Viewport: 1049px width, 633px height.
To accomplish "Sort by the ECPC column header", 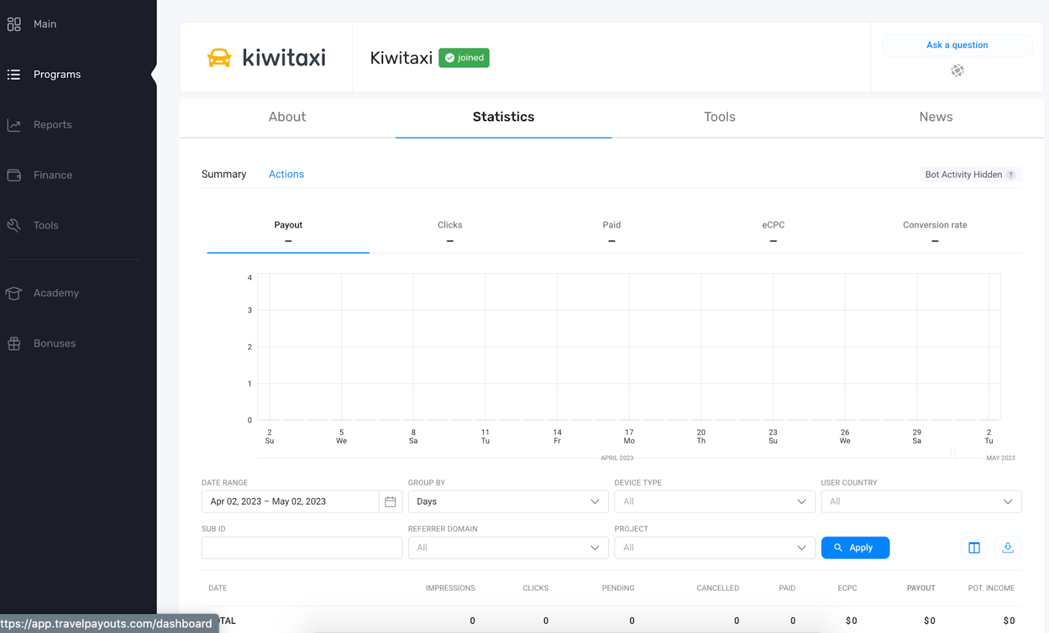I will (x=847, y=588).
